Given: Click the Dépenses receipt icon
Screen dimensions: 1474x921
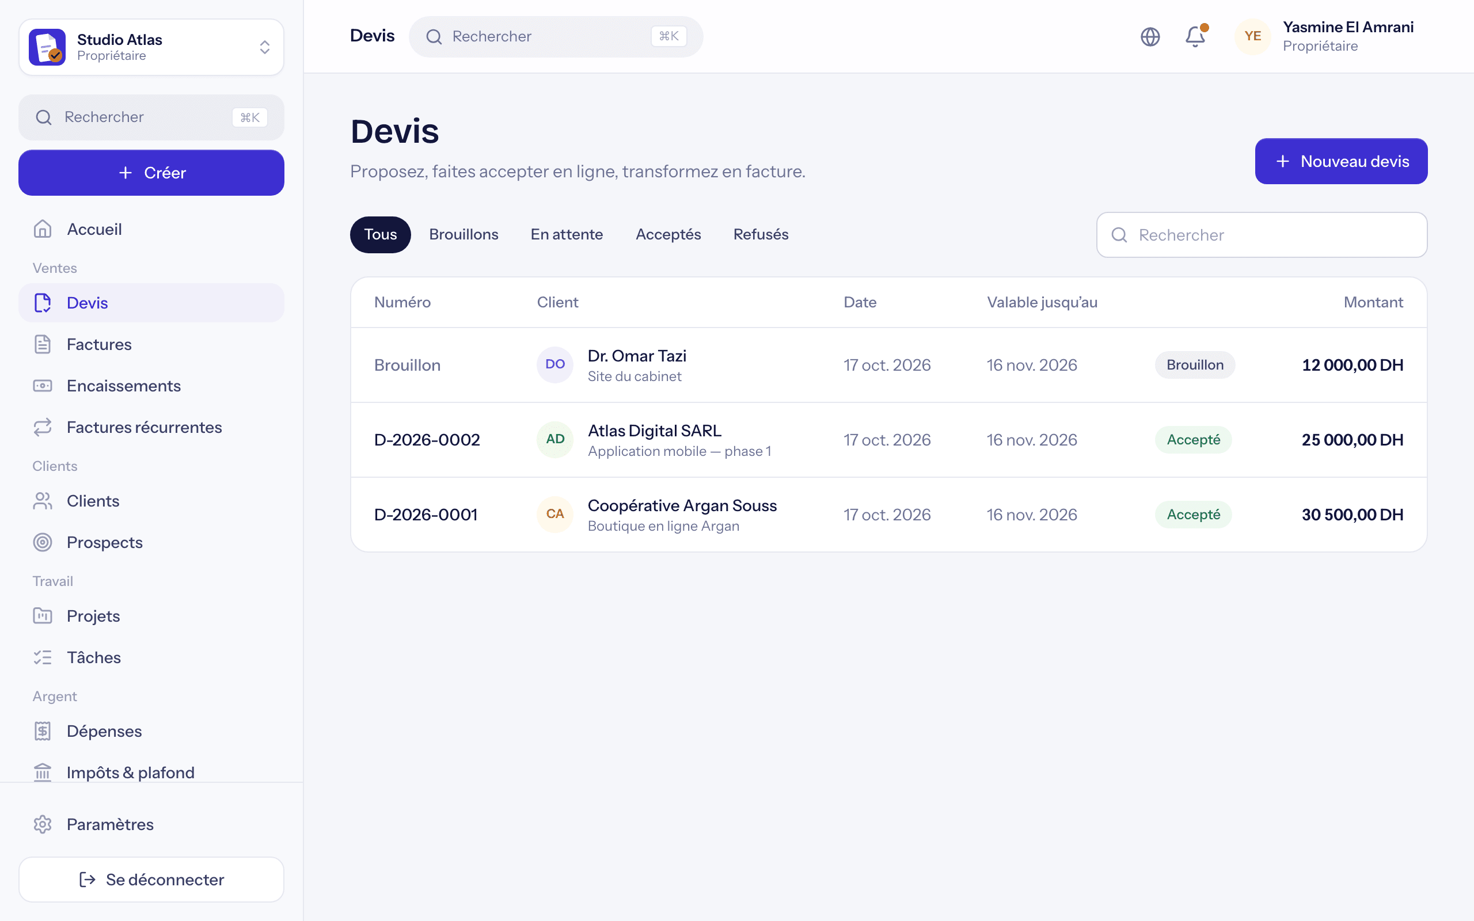Looking at the screenshot, I should (43, 731).
